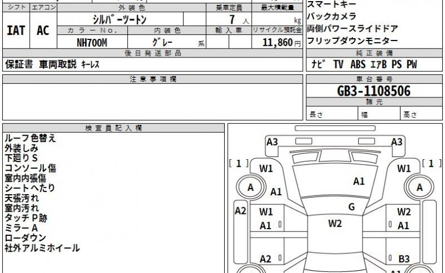Select the right 'A3' bumper mark
Screen dimensions: 445x273
pyautogui.click(x=397, y=142)
